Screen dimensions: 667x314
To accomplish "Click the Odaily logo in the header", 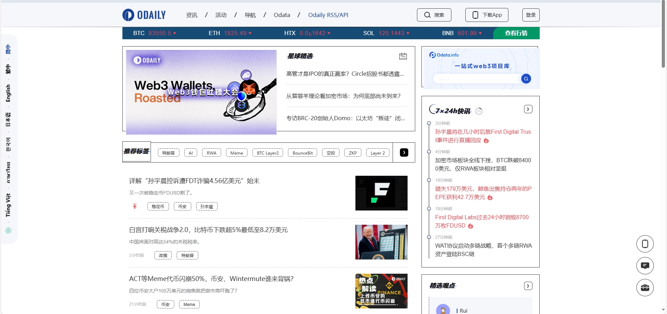I will (x=144, y=15).
